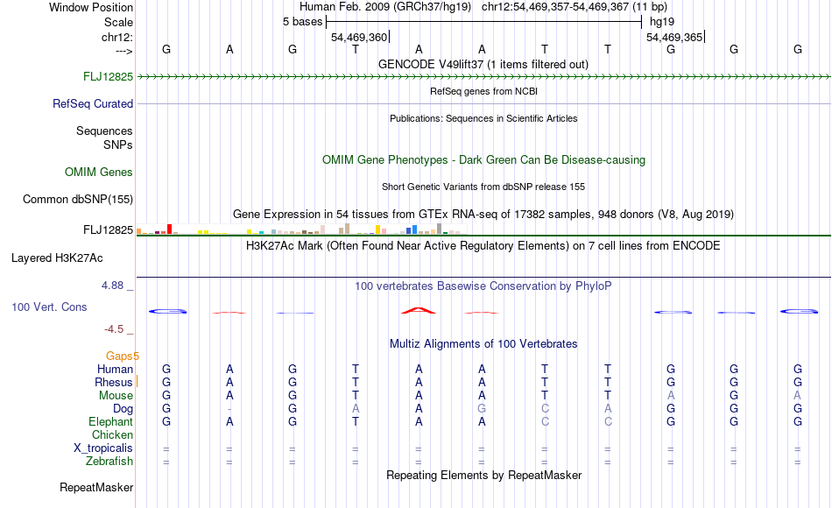Click the -4.5 PhyloP lower scale value

[114, 329]
